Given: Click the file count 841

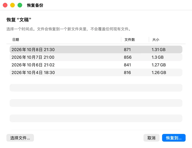Looking at the screenshot, I should (x=127, y=65).
